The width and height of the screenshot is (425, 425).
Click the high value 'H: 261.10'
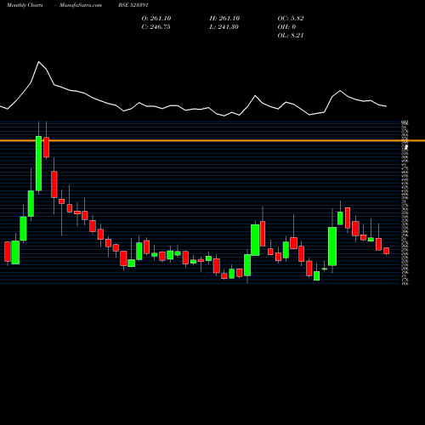pos(224,19)
